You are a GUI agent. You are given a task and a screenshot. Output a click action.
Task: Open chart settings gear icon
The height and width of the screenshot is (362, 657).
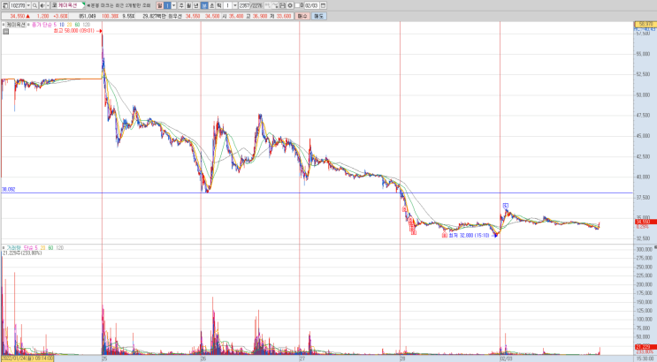tap(290, 5)
